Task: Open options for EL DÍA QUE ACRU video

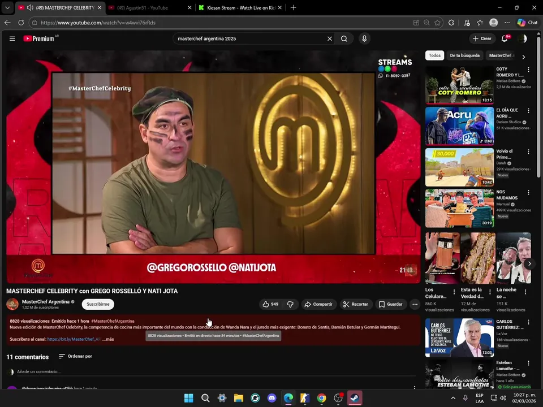Action: pos(528,111)
